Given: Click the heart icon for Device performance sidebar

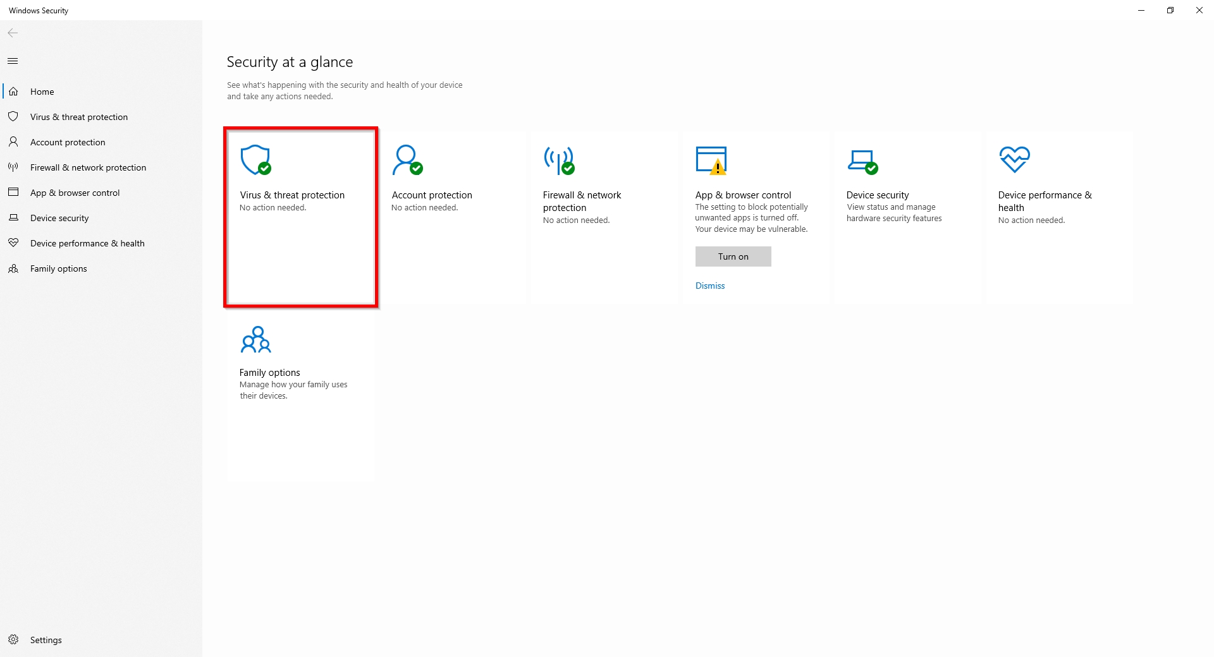Looking at the screenshot, I should pos(13,243).
